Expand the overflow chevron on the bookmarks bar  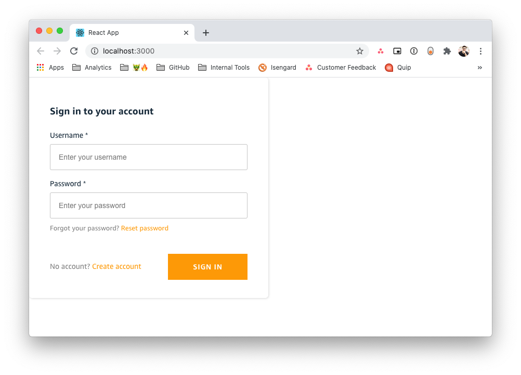point(479,67)
